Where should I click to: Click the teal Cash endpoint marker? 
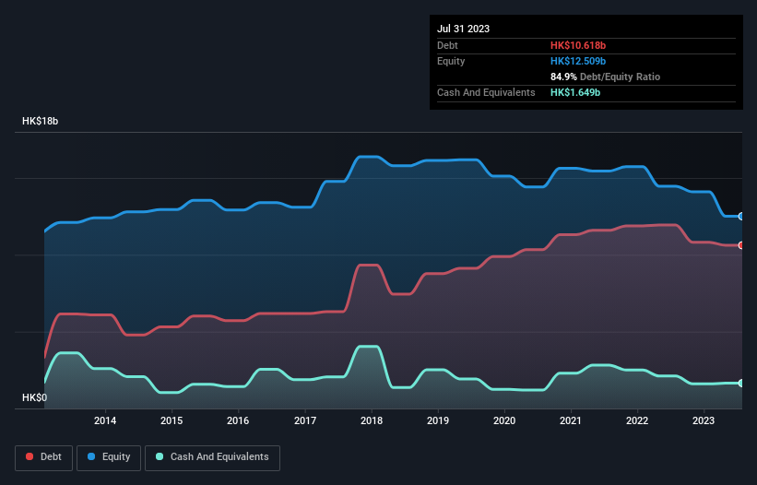741,384
